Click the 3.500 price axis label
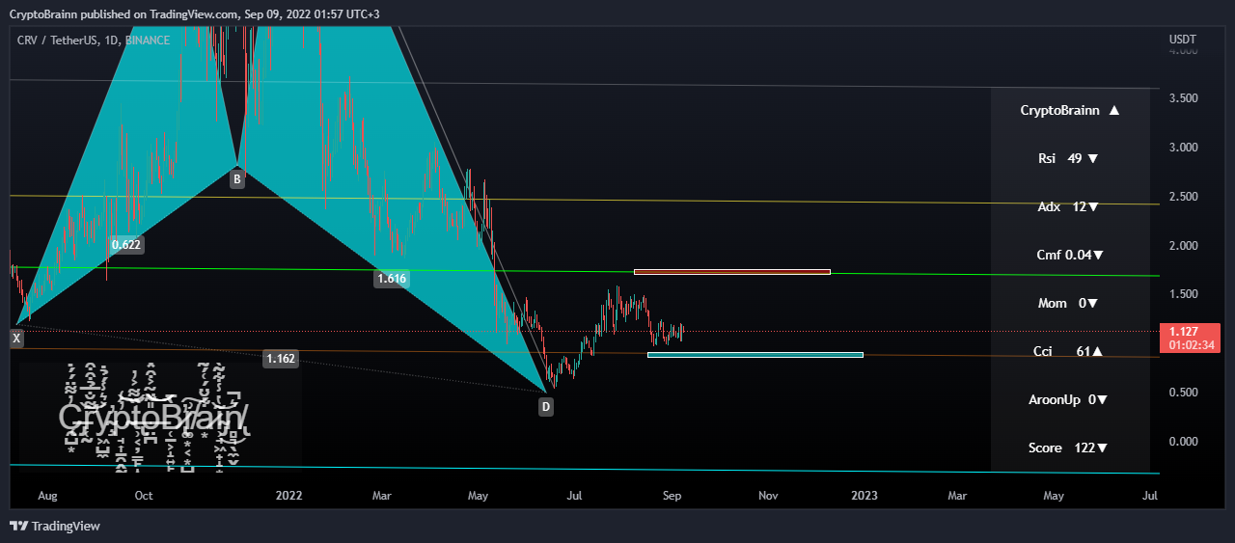This screenshot has width=1235, height=543. tap(1183, 98)
